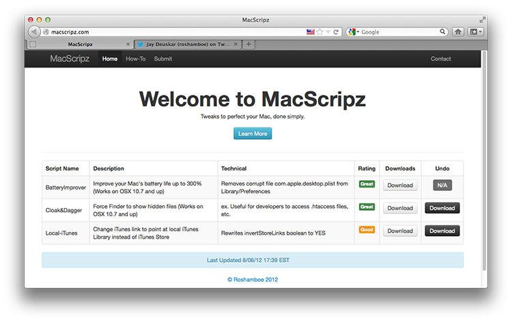Follow the Roshamboe 2012 footer link
Image resolution: width=512 pixels, height=322 pixels.
pos(253,280)
